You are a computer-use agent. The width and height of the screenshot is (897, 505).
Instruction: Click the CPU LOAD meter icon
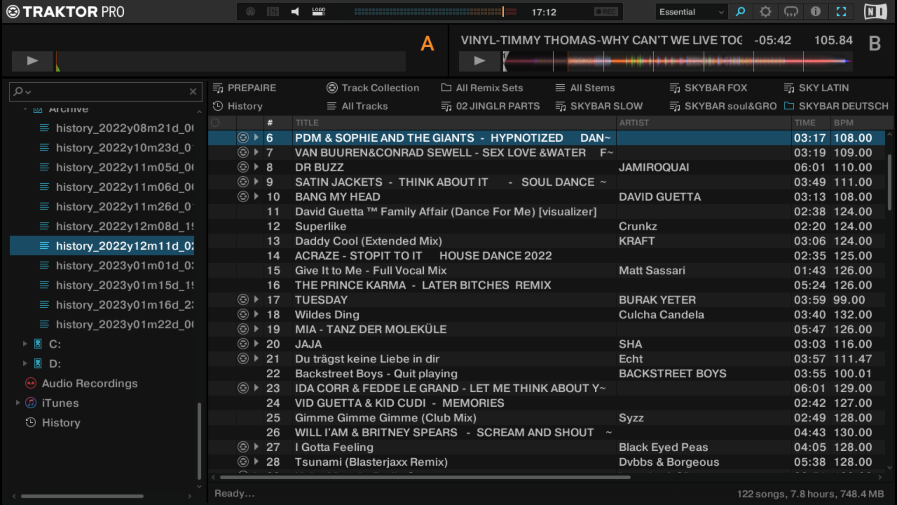(x=319, y=12)
